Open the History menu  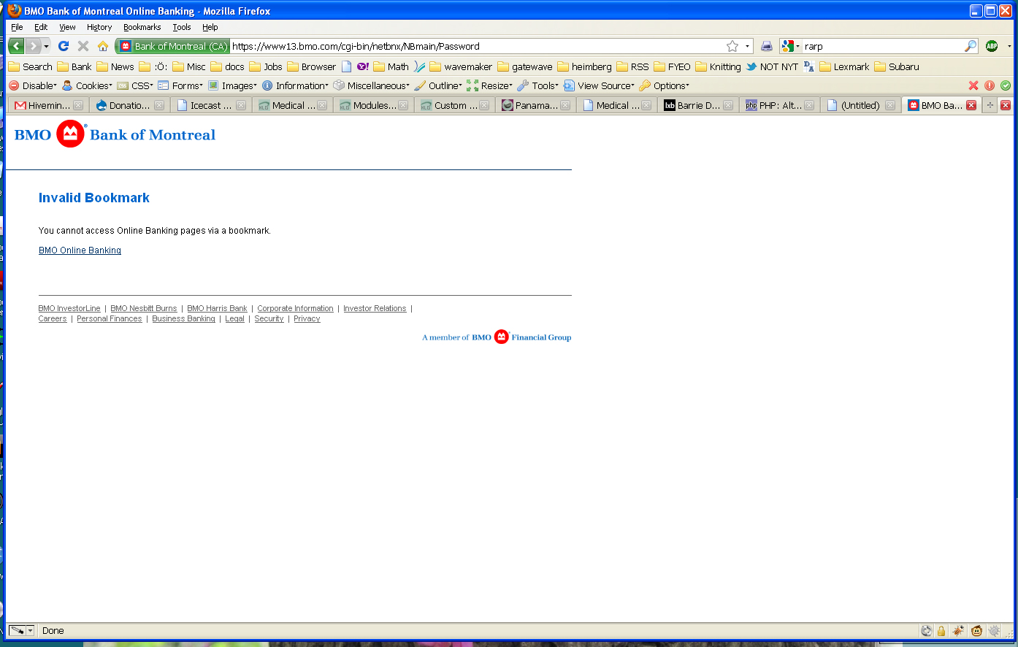tap(99, 27)
